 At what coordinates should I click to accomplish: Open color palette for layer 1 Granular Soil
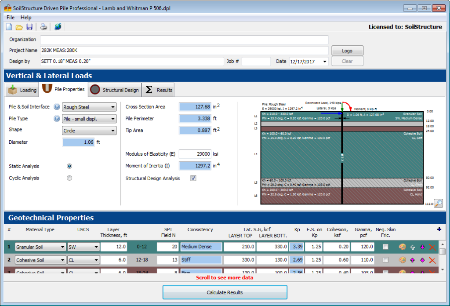[403, 247]
